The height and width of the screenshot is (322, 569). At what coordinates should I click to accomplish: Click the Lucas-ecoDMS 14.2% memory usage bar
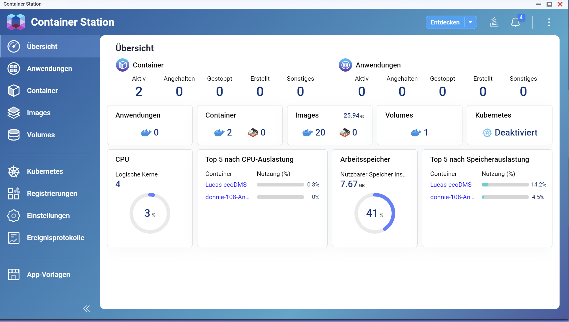pyautogui.click(x=505, y=185)
